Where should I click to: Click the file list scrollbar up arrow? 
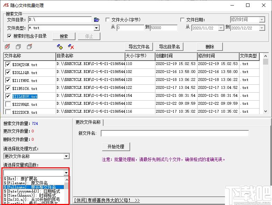(x=265, y=56)
